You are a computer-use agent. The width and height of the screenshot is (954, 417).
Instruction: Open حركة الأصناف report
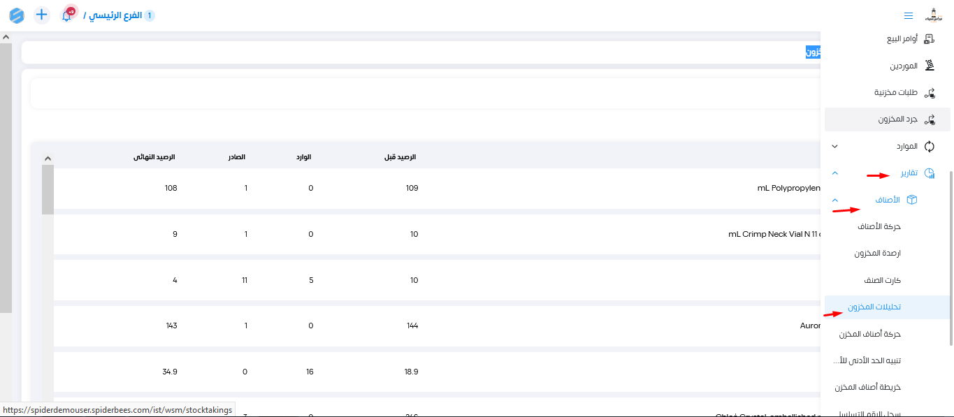(x=879, y=227)
